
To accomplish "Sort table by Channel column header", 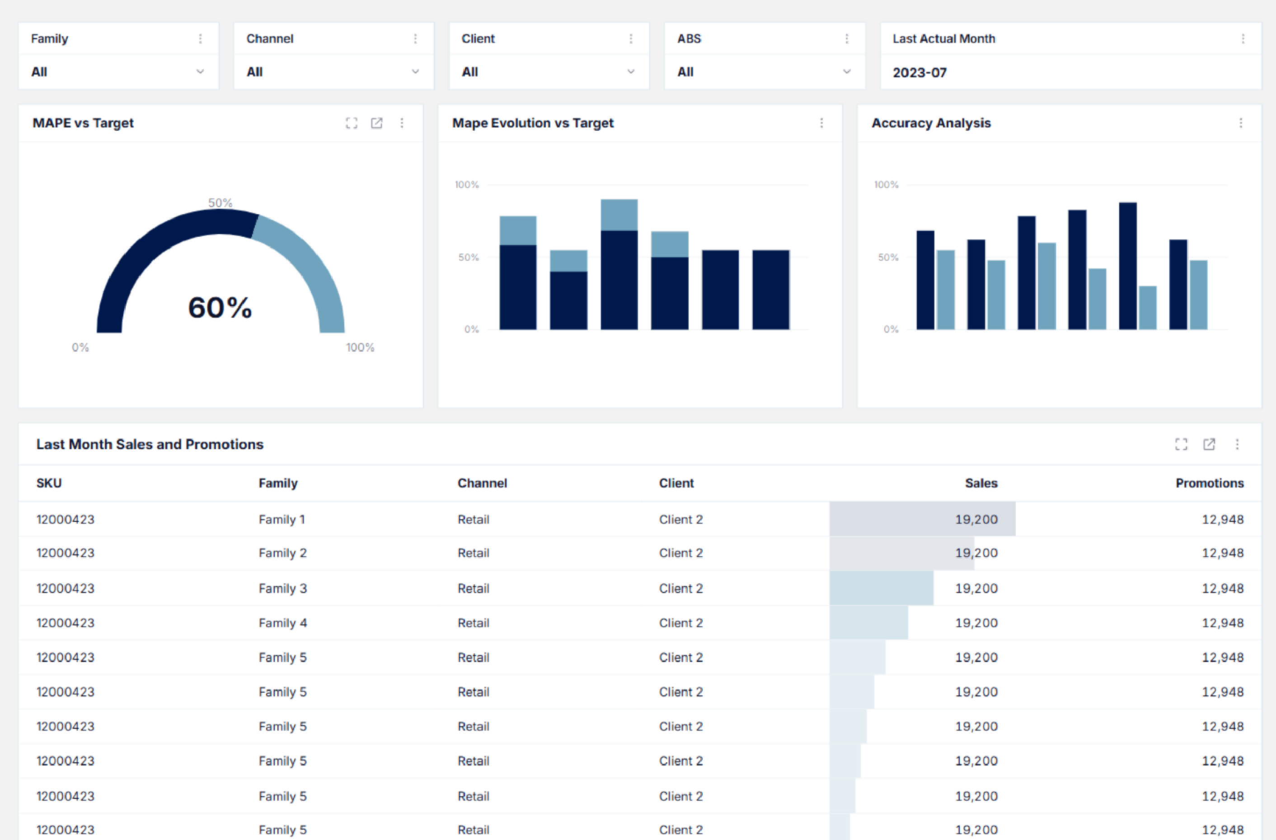I will (x=482, y=483).
